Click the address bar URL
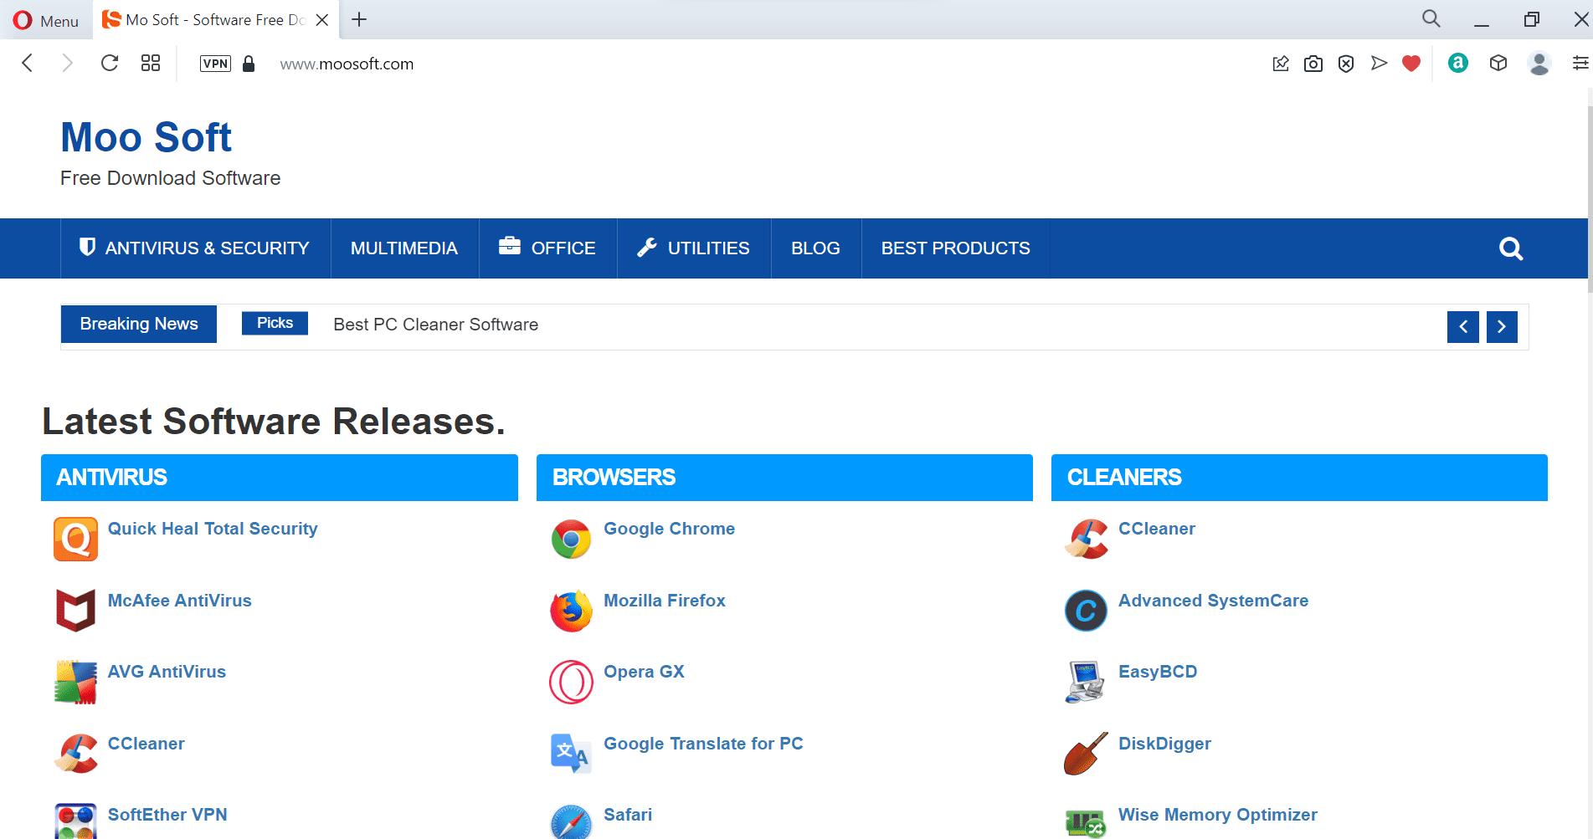 (x=347, y=64)
